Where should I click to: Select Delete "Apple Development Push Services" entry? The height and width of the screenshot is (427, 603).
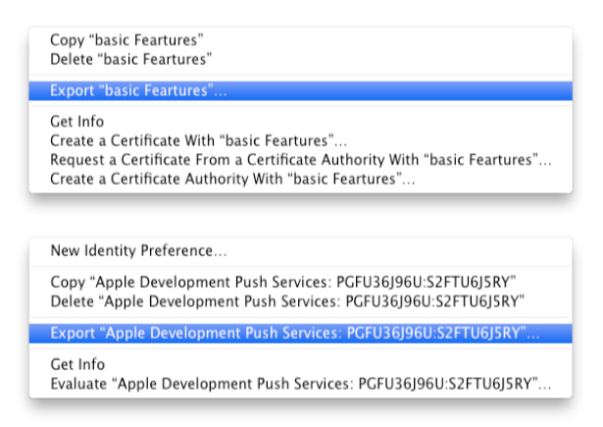[x=300, y=301]
